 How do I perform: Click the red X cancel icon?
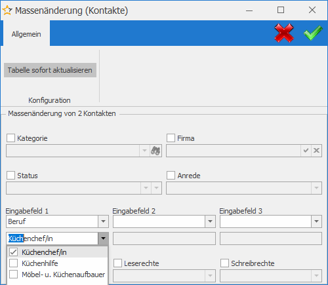pos(284,33)
